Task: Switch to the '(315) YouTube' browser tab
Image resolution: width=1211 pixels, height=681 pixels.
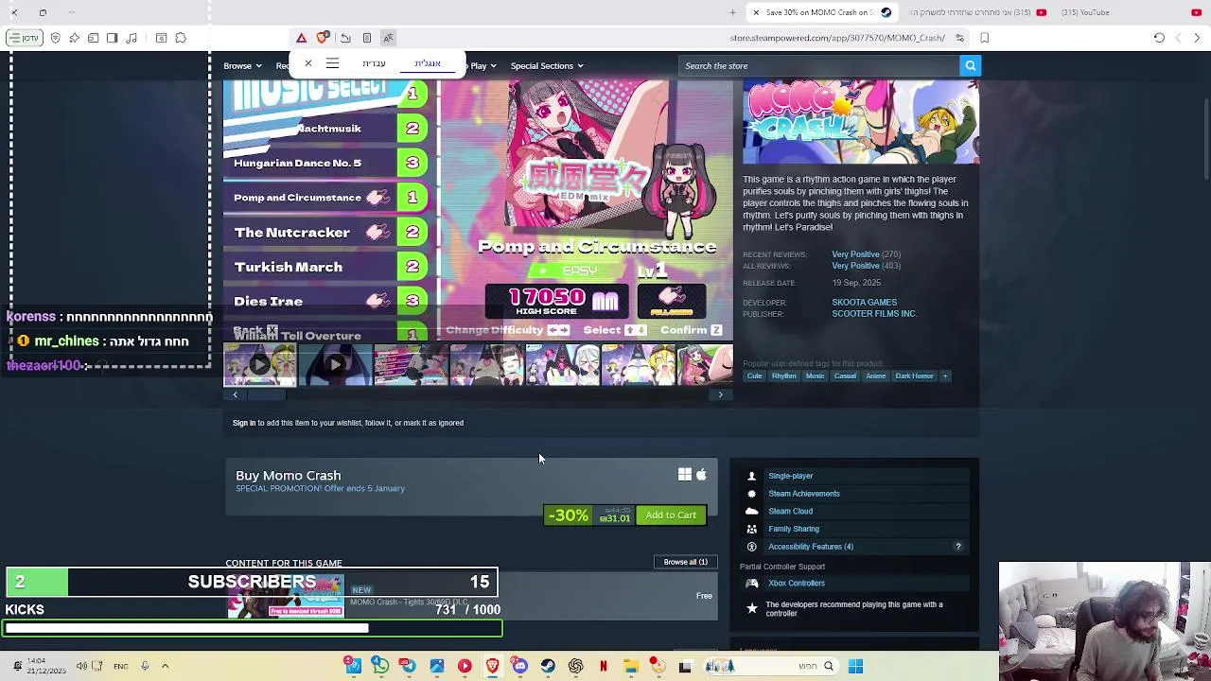Action: [x=1133, y=12]
